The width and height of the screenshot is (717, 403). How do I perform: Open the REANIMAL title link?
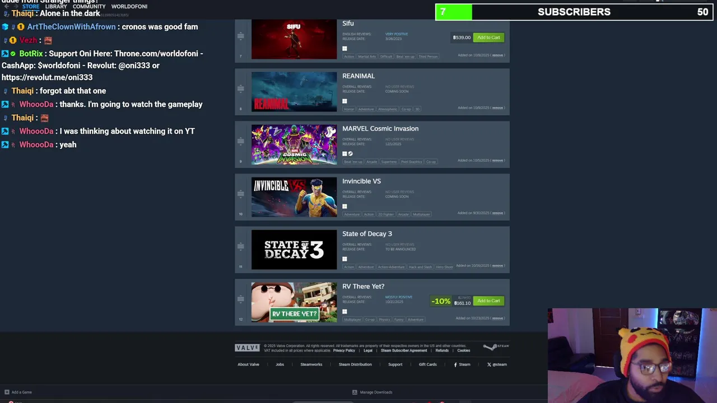coord(358,76)
